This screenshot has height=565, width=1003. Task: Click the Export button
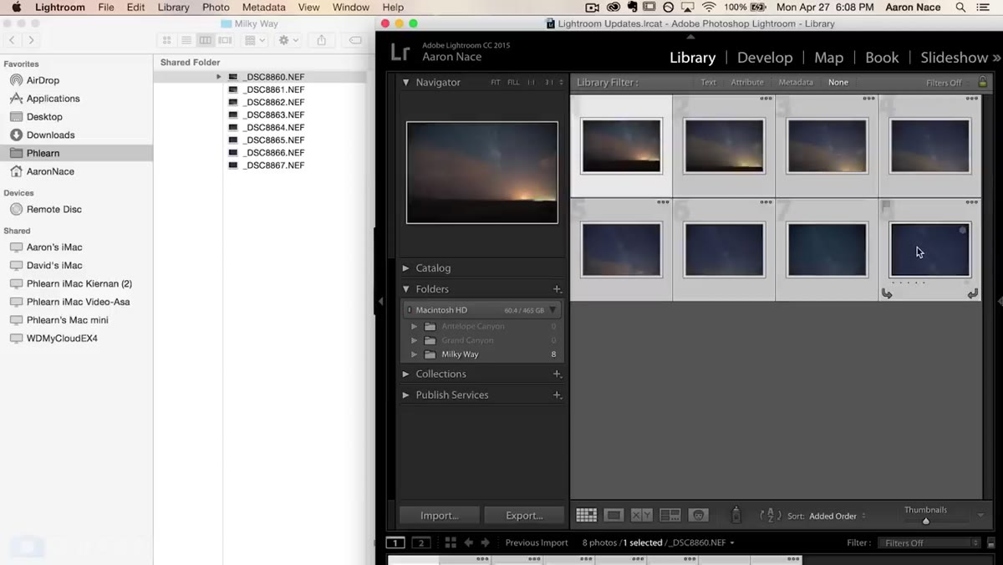point(524,516)
